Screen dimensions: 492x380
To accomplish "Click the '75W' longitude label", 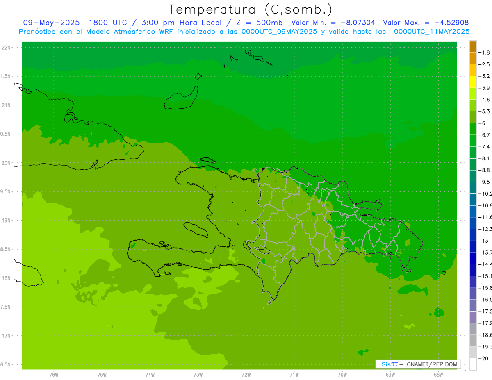I will point(102,375).
